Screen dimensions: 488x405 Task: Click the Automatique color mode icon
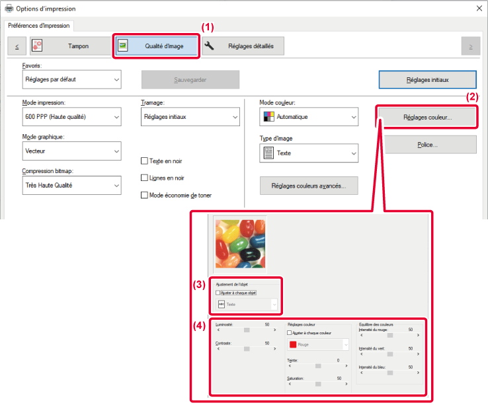pyautogui.click(x=267, y=117)
